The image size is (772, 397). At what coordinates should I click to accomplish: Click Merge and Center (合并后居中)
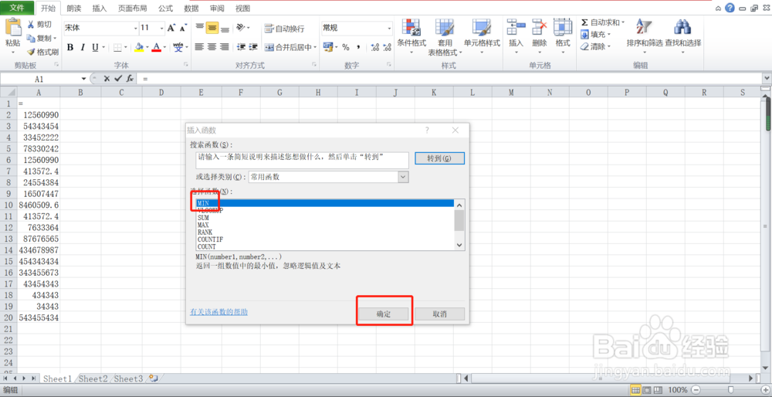pos(287,47)
